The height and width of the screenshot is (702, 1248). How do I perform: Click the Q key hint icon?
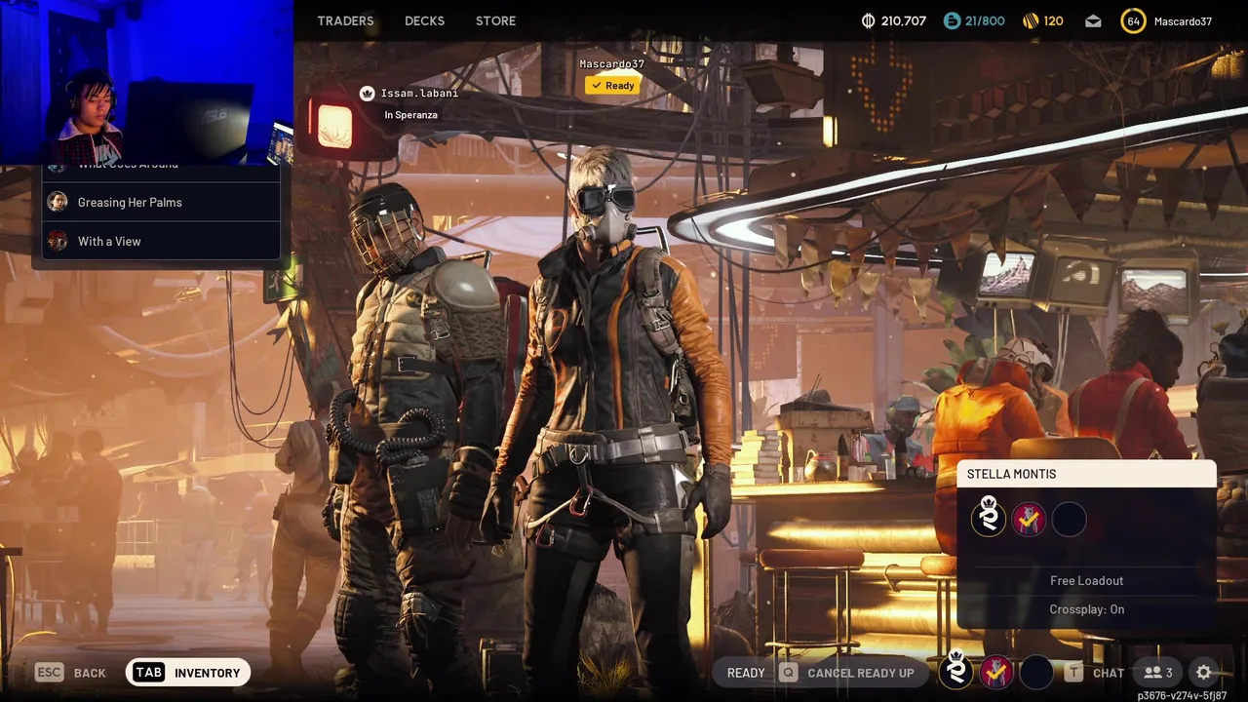[x=788, y=673]
